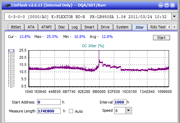Click the Min value 10.8%

80,37
